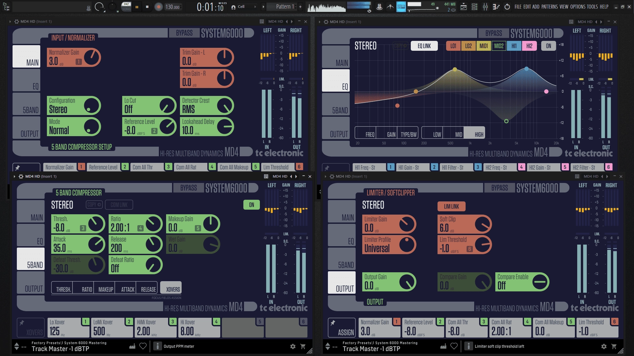Open the PATTERNS menu
634x356 pixels.
tap(549, 7)
